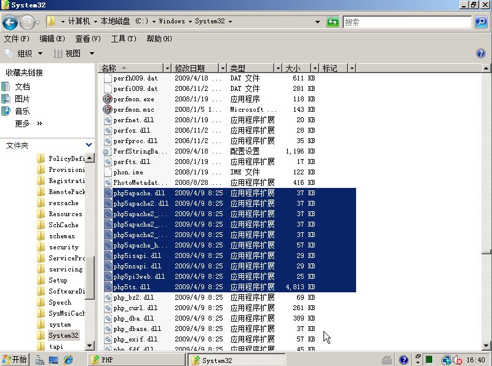Click the Back navigation arrow button

click(x=10, y=23)
